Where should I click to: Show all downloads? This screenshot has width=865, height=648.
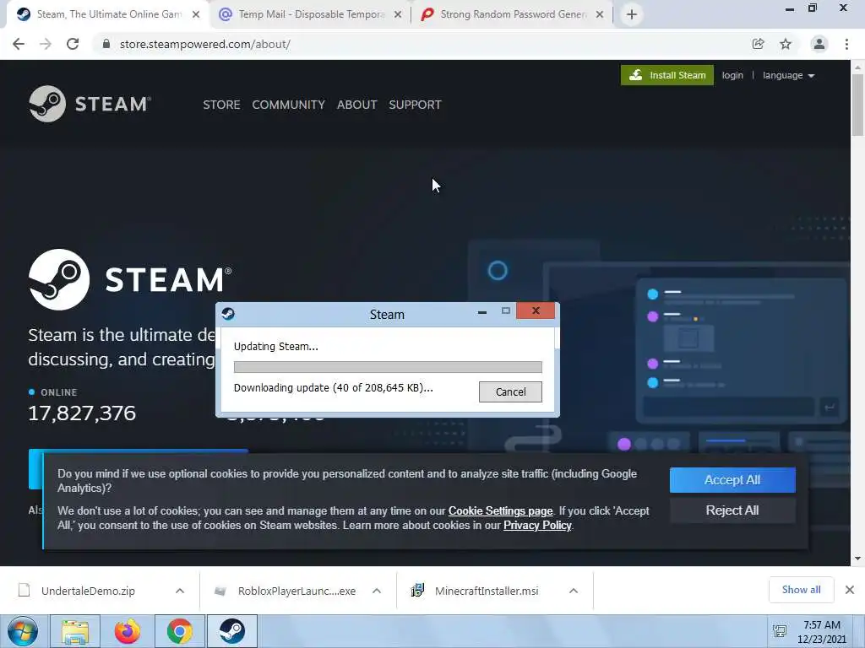[801, 590]
